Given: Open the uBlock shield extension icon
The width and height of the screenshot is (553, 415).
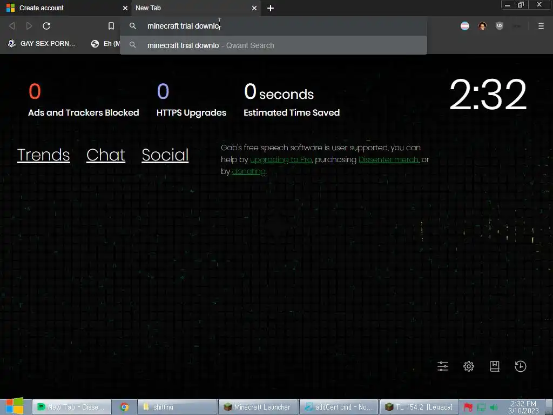Looking at the screenshot, I should click(x=499, y=26).
